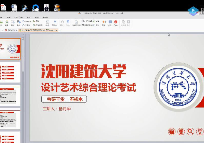Click the magnifier icon on the slide
The height and width of the screenshot is (143, 204).
tap(190, 132)
